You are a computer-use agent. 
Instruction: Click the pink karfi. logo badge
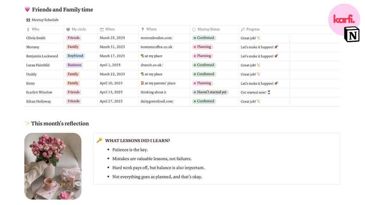click(344, 19)
